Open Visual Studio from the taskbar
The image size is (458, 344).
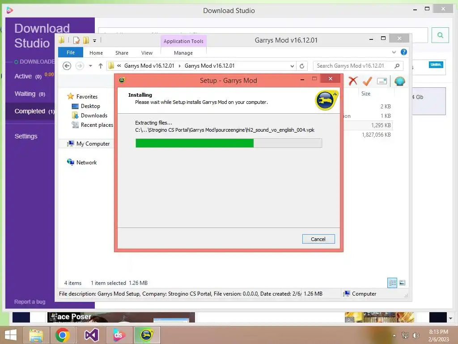coord(91,335)
